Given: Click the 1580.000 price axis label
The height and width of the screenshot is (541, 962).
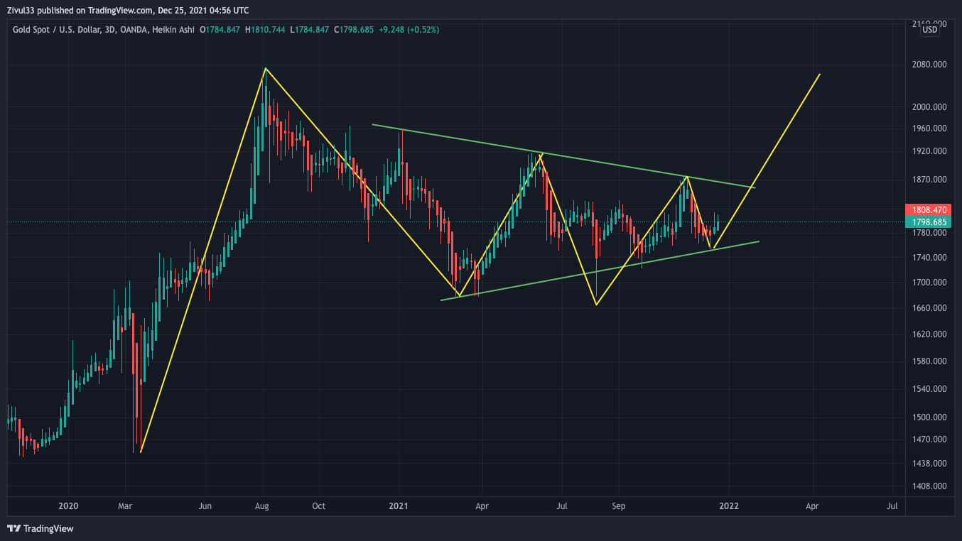Looking at the screenshot, I should (929, 361).
